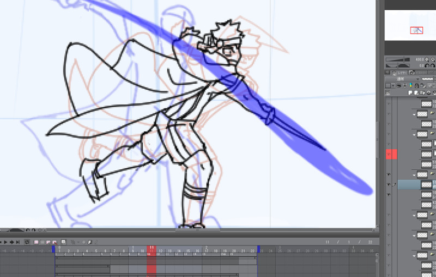This screenshot has width=436, height=277.
Task: Click the blue start-frame marker
Action: [x=53, y=249]
